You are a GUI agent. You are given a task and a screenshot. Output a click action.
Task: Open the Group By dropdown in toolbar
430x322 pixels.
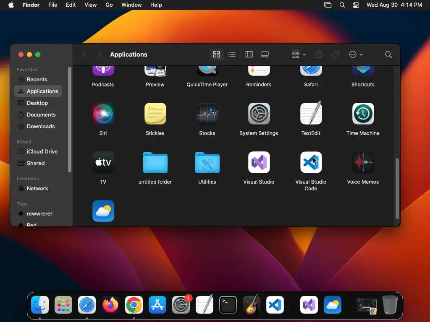[299, 54]
